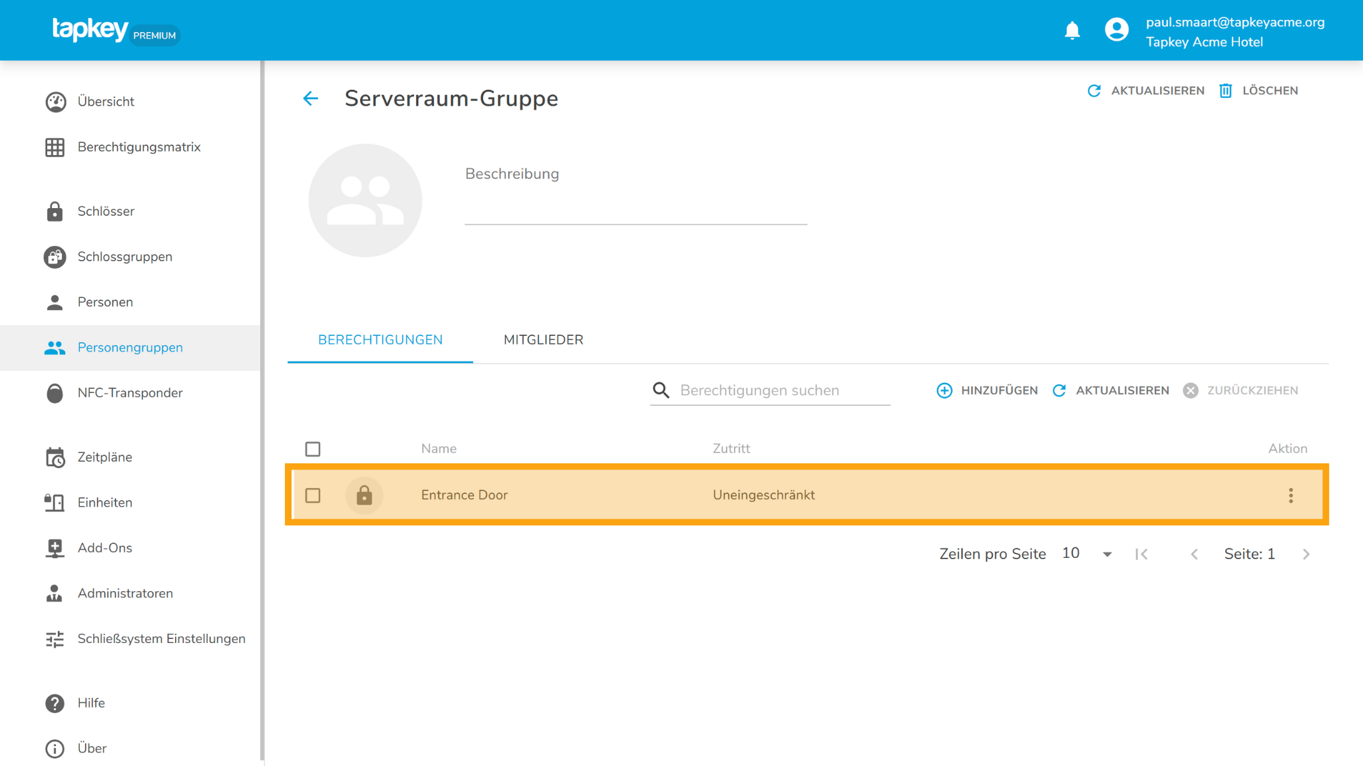Click the Name column header
Image resolution: width=1363 pixels, height=766 pixels.
439,449
